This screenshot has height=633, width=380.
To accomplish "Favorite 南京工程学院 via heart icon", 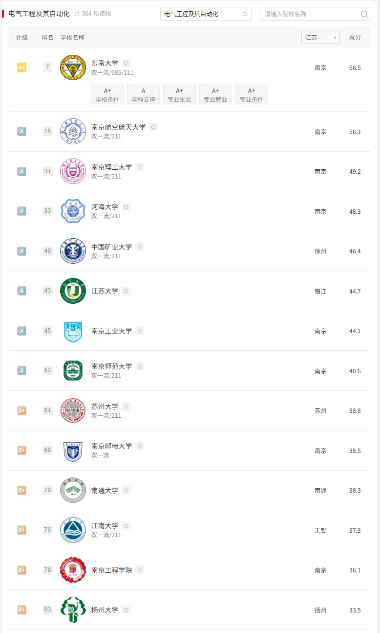I will tap(140, 570).
